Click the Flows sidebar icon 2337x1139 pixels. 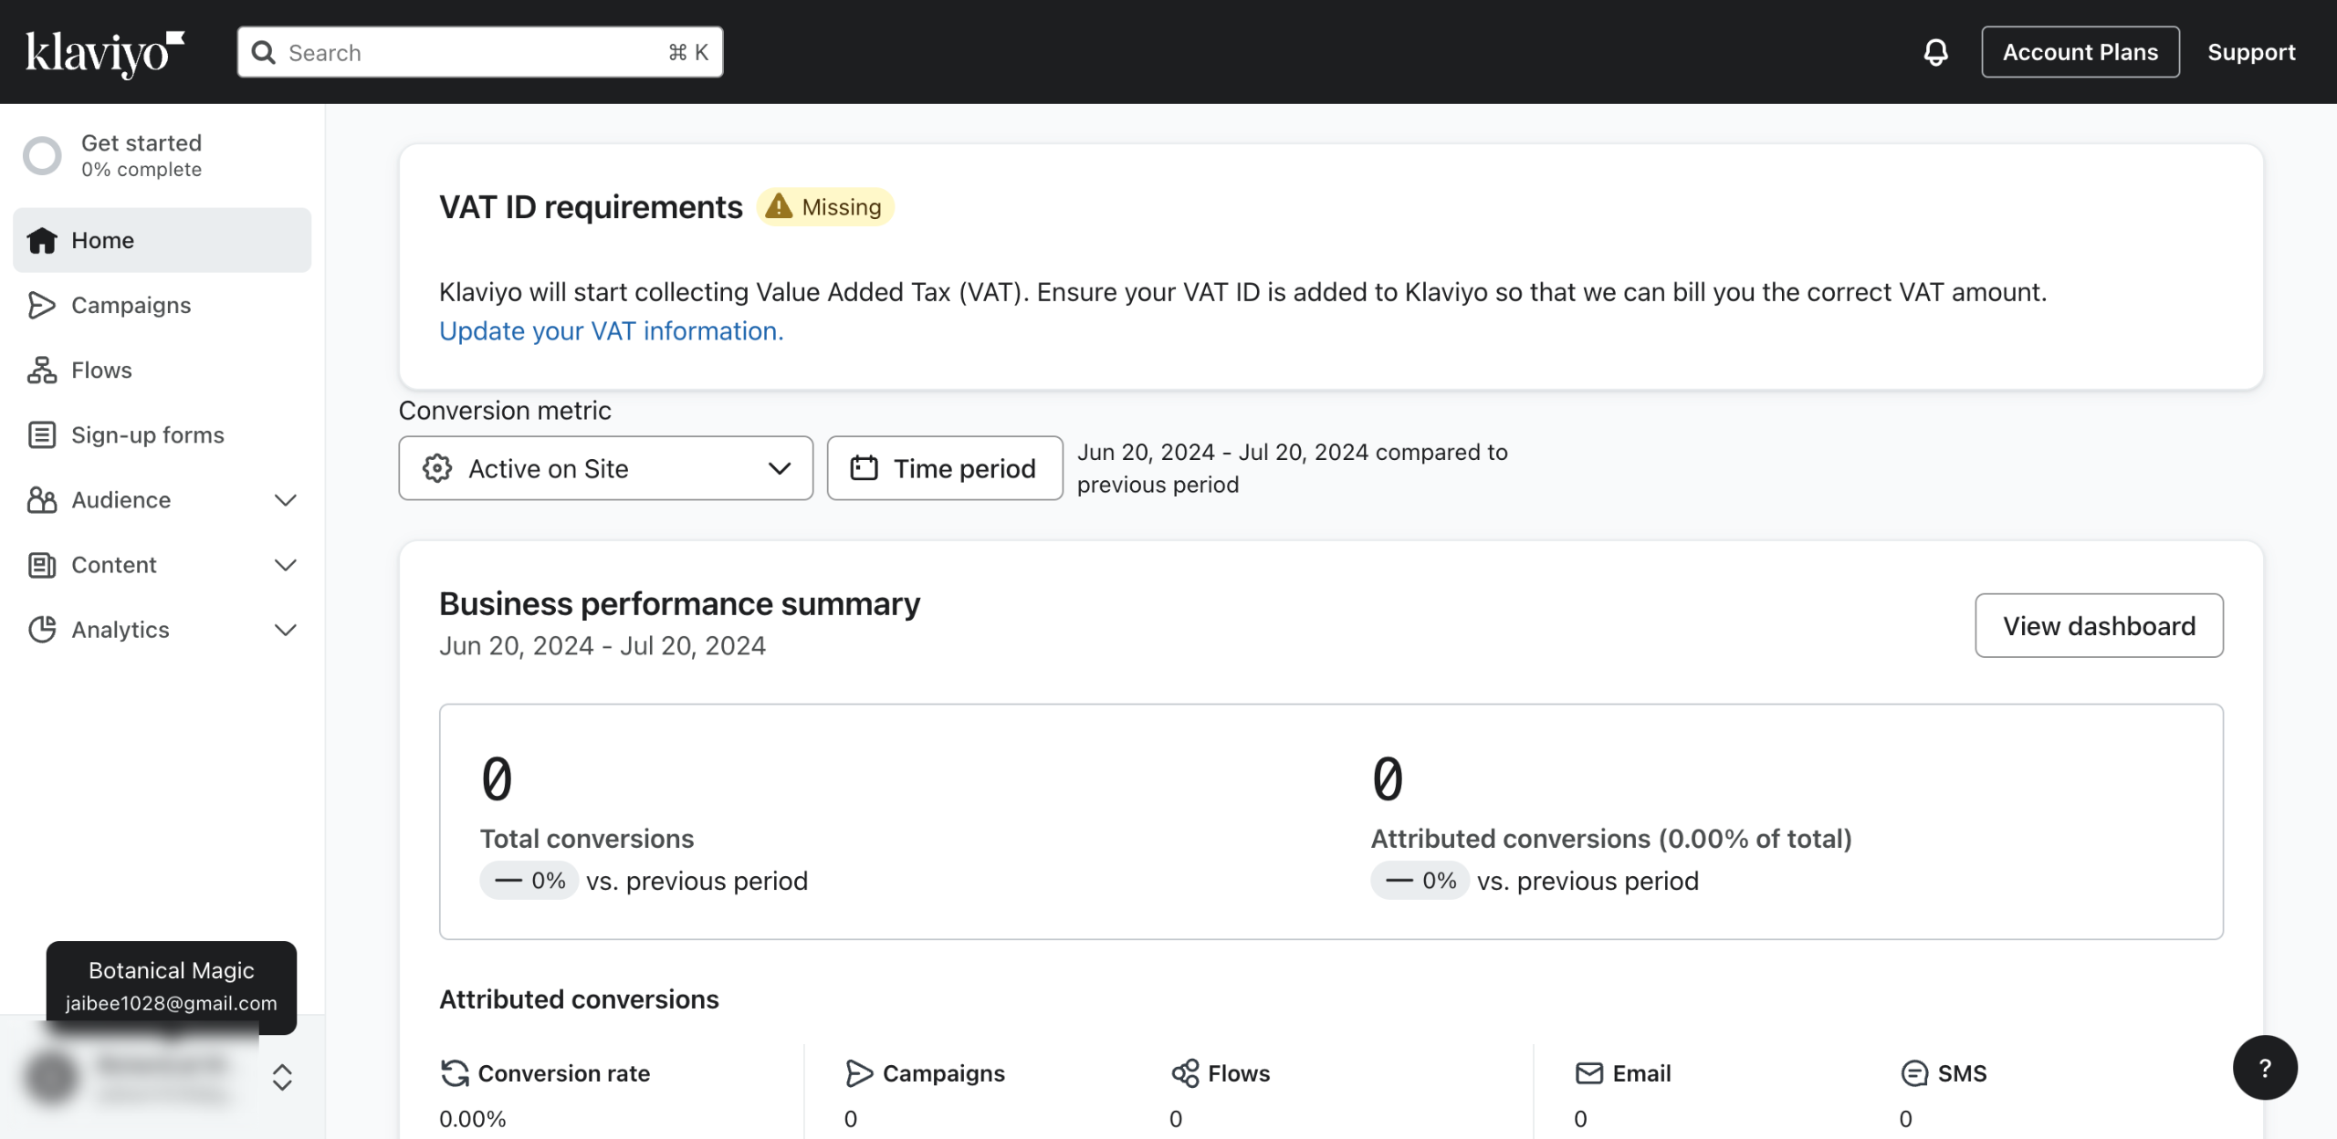[x=41, y=371]
